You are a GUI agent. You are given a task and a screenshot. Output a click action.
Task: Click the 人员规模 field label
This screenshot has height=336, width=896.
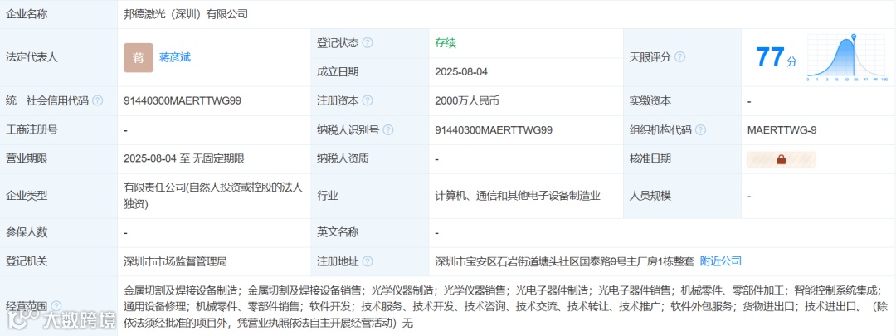pos(650,196)
